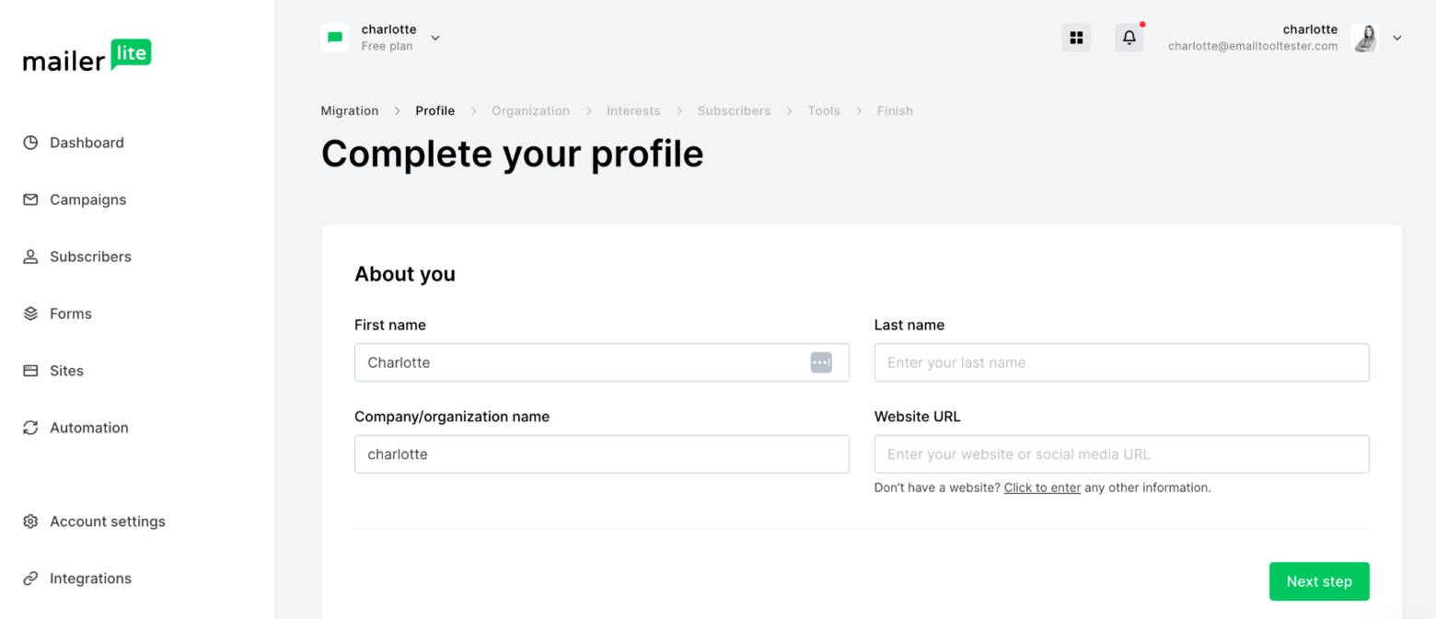Open Account settings
This screenshot has width=1436, height=619.
coord(107,522)
